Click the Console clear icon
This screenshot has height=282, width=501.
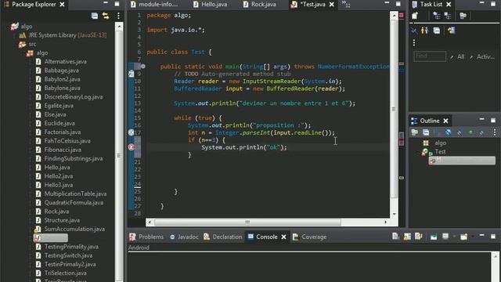[x=395, y=237]
